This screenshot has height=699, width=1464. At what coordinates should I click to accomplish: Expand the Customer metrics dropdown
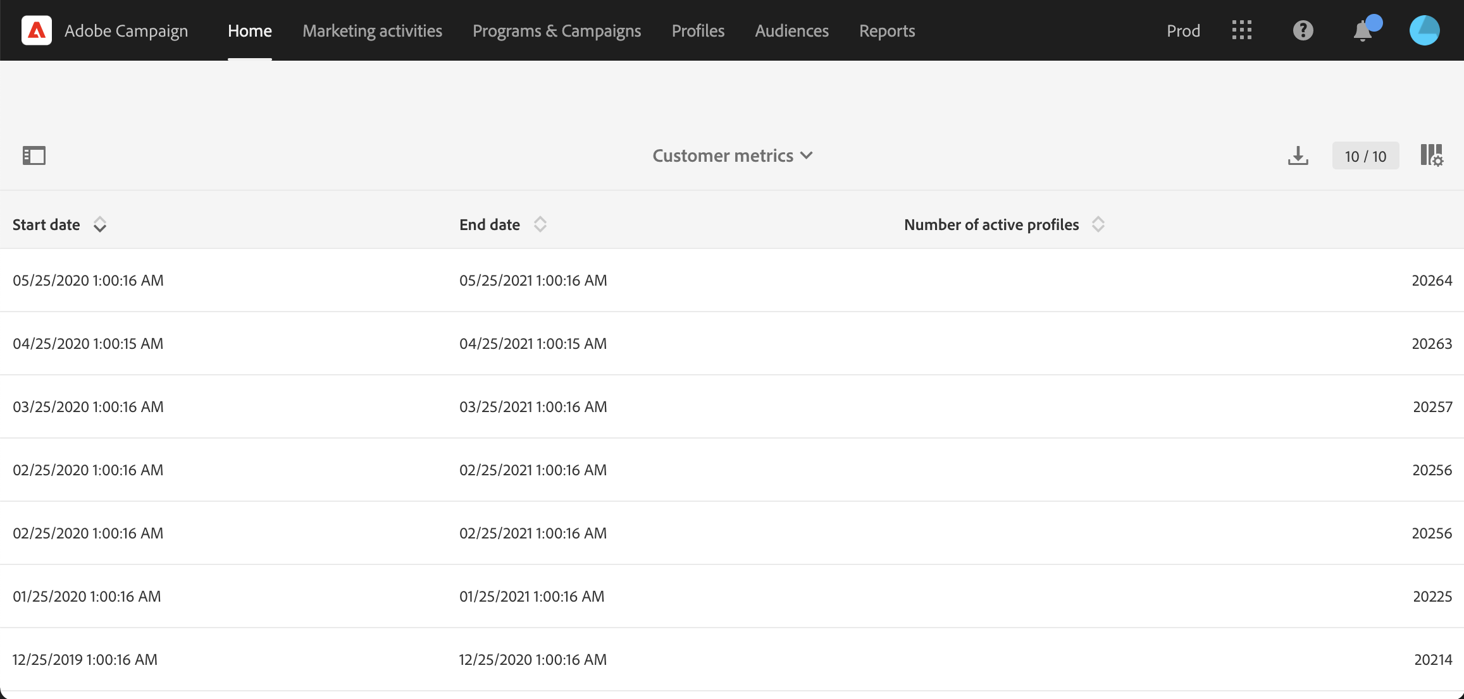coord(732,155)
